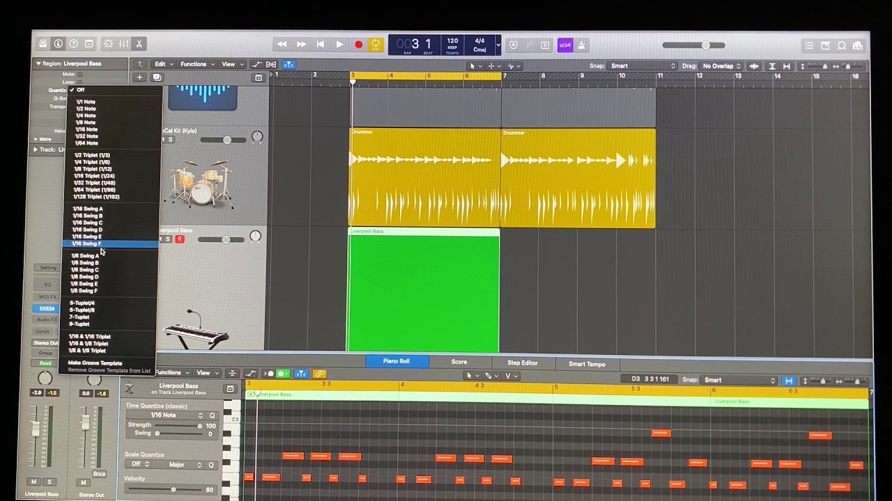The image size is (892, 501).
Task: Toggle the yellow Cycle mode button
Action: pos(376,45)
